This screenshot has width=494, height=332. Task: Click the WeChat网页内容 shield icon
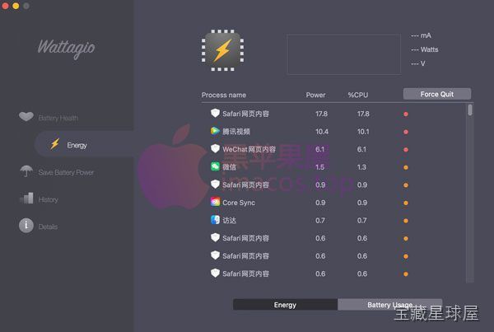pos(215,148)
